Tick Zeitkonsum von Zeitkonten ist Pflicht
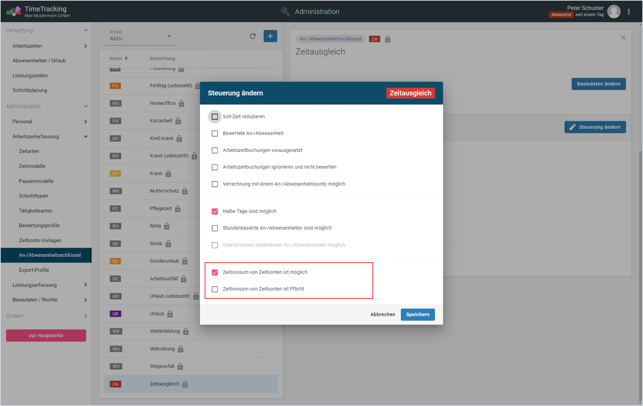643x406 pixels. [215, 289]
